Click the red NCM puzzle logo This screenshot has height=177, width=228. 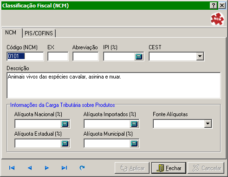click(217, 19)
